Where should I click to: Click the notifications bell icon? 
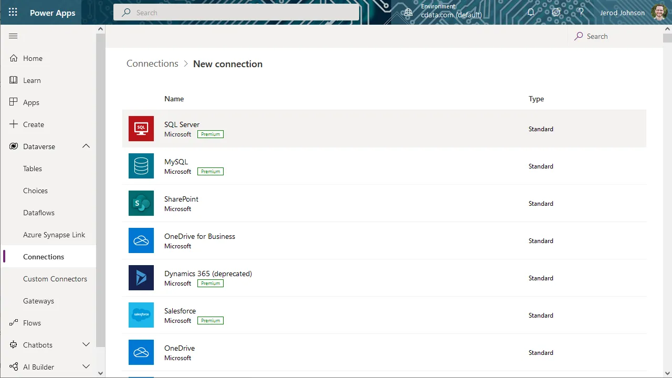point(531,13)
